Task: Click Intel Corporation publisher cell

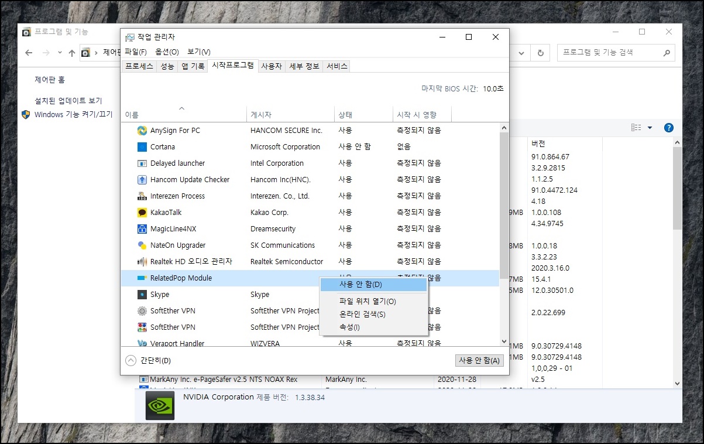Action: point(277,163)
